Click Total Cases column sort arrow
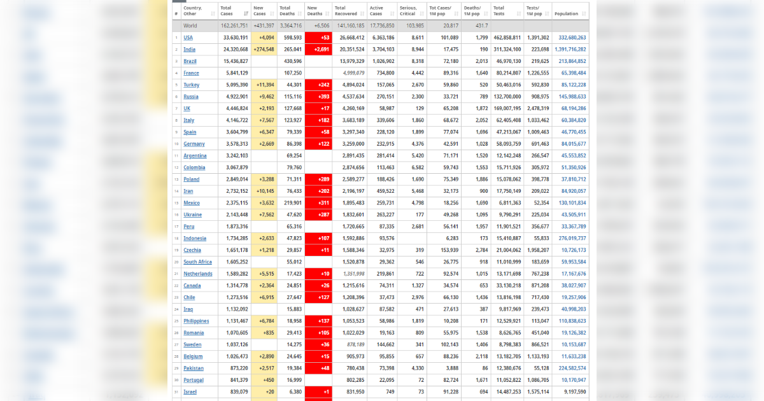Screen dimensions: 764x401 (x=246, y=14)
